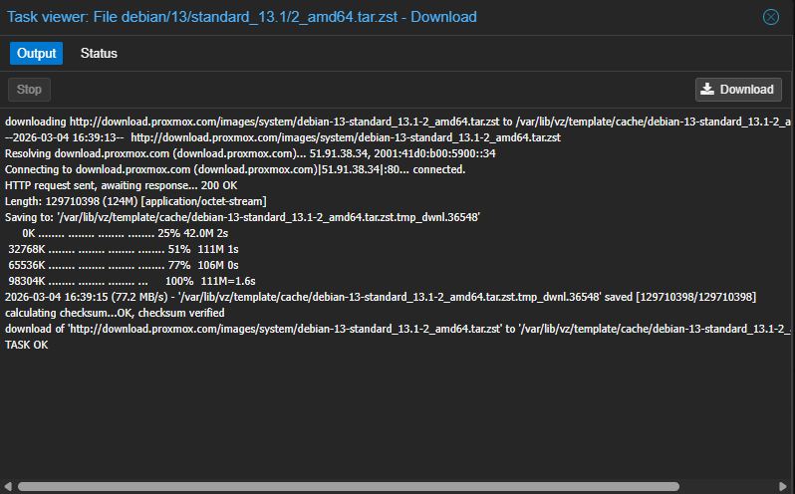Screen dimensions: 795x494
Task: Close the Task viewer dialog
Action: coord(771,17)
